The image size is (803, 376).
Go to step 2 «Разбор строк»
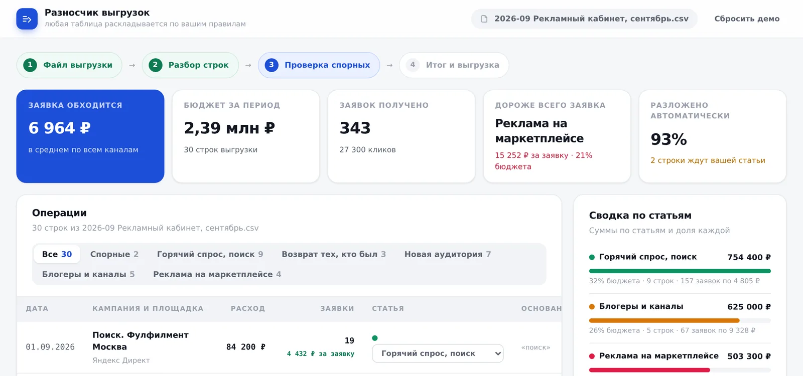click(x=190, y=65)
